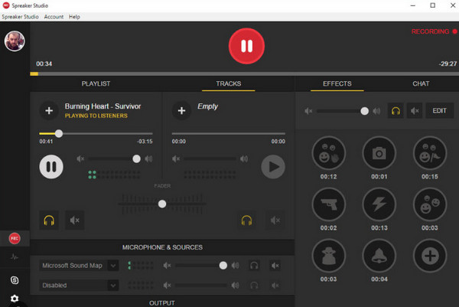Adjust the Burning Heart track volume slider
Screen dimensions: 459x307
(x=114, y=158)
